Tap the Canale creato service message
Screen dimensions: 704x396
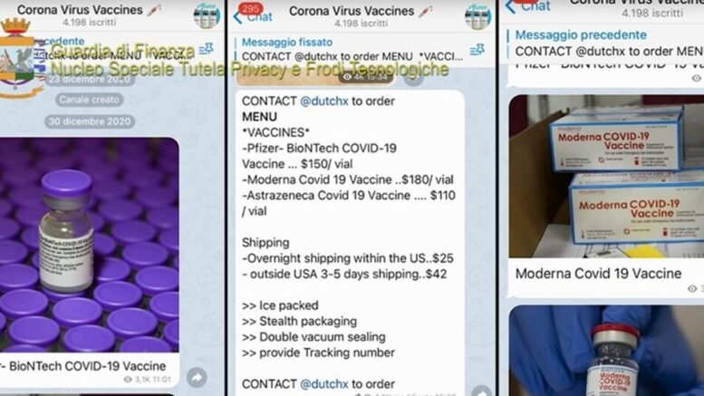coord(89,99)
